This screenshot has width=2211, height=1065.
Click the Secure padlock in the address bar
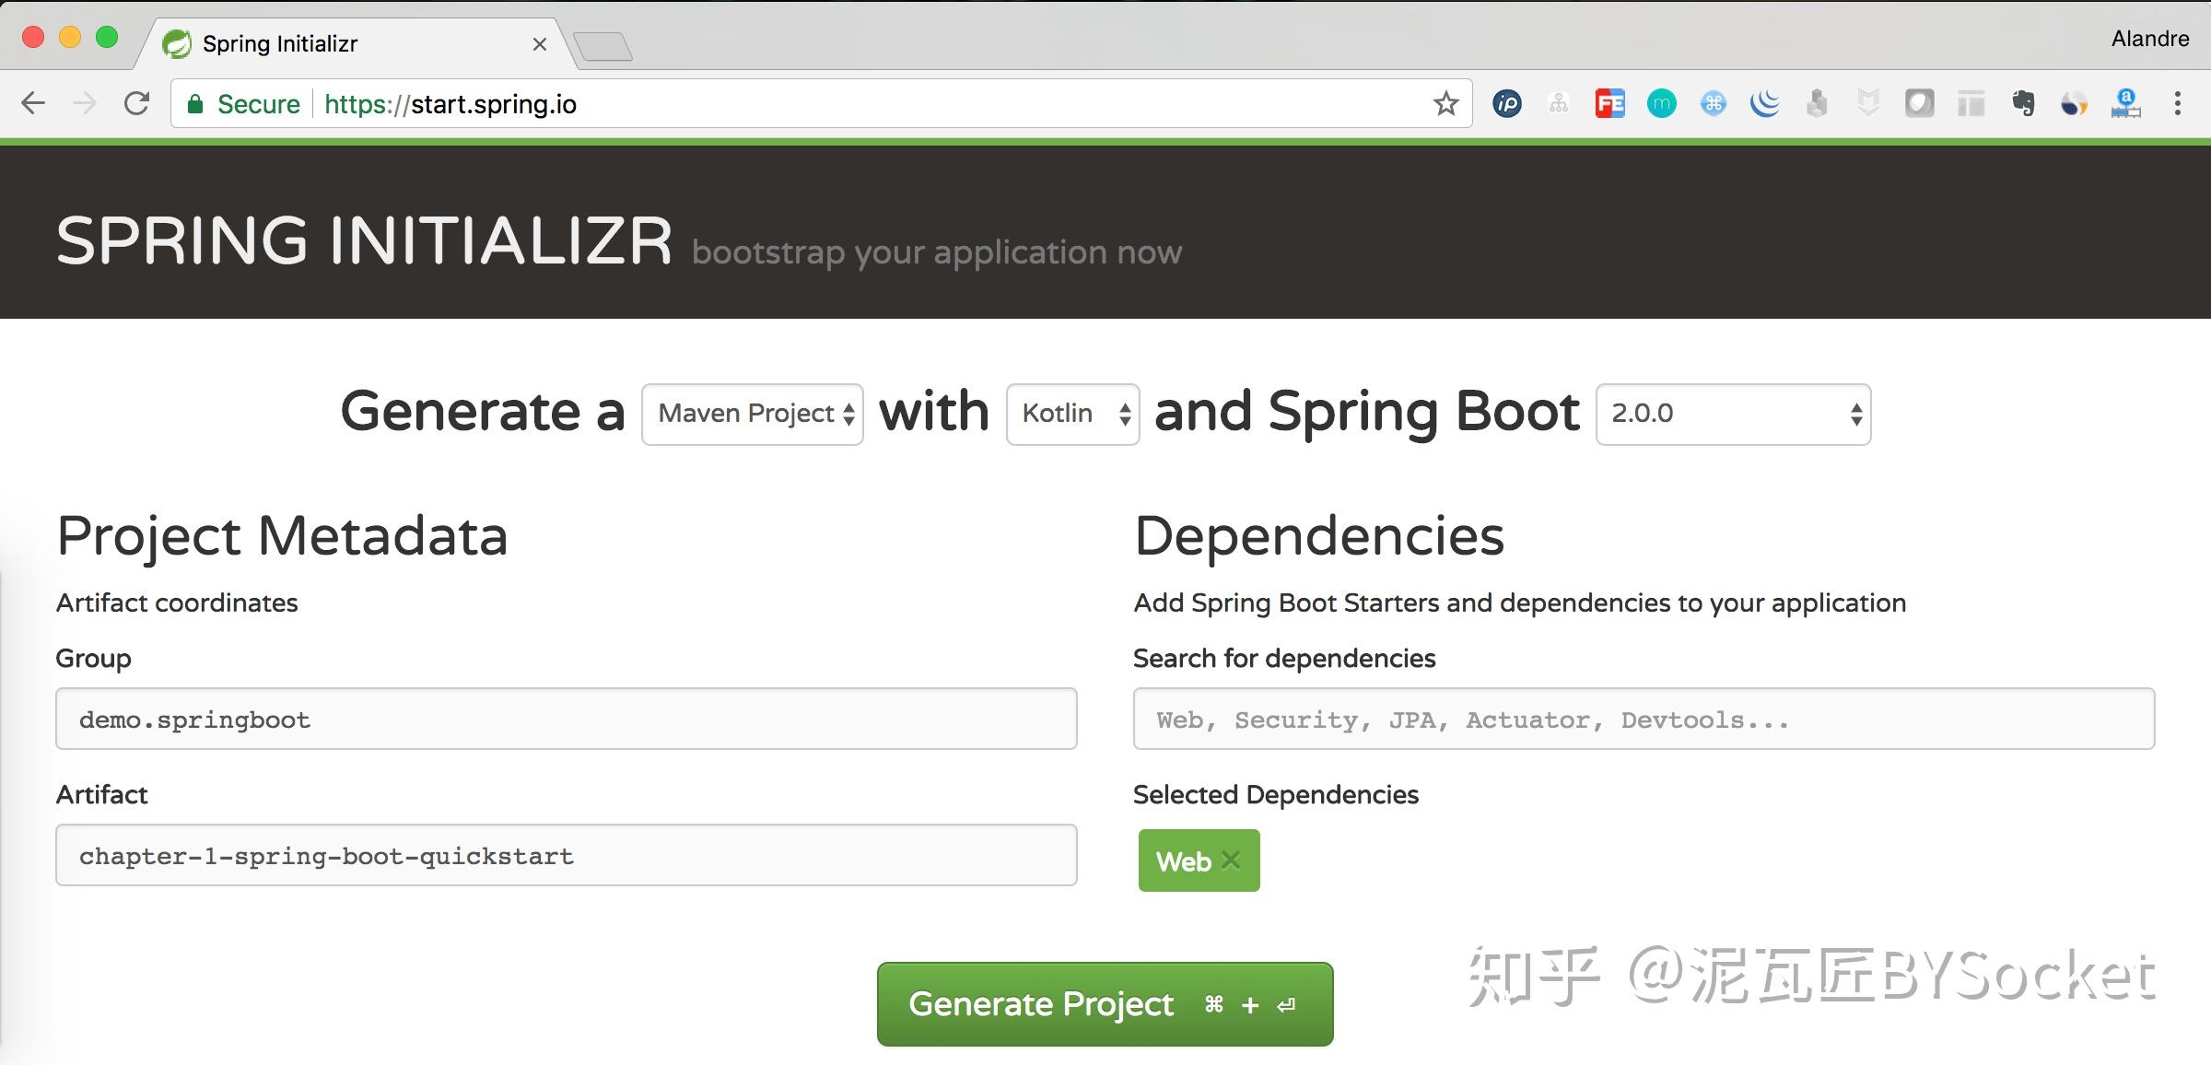(x=196, y=103)
